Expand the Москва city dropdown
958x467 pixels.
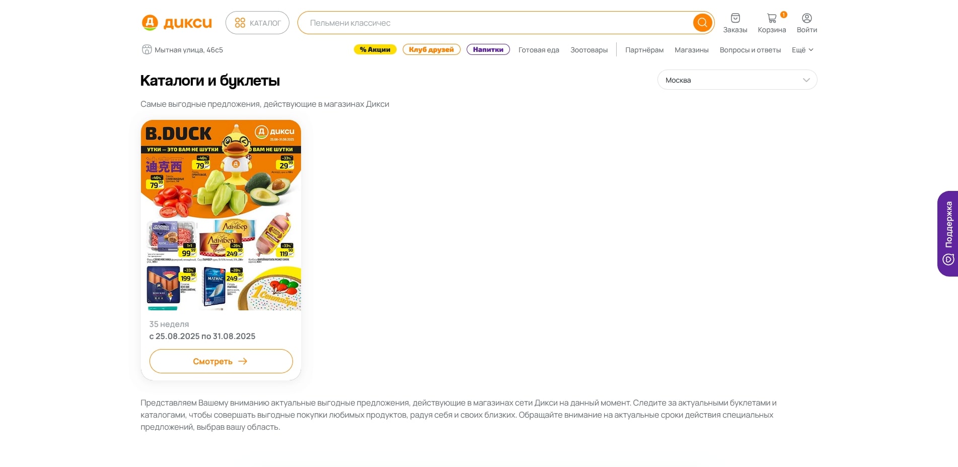(737, 80)
